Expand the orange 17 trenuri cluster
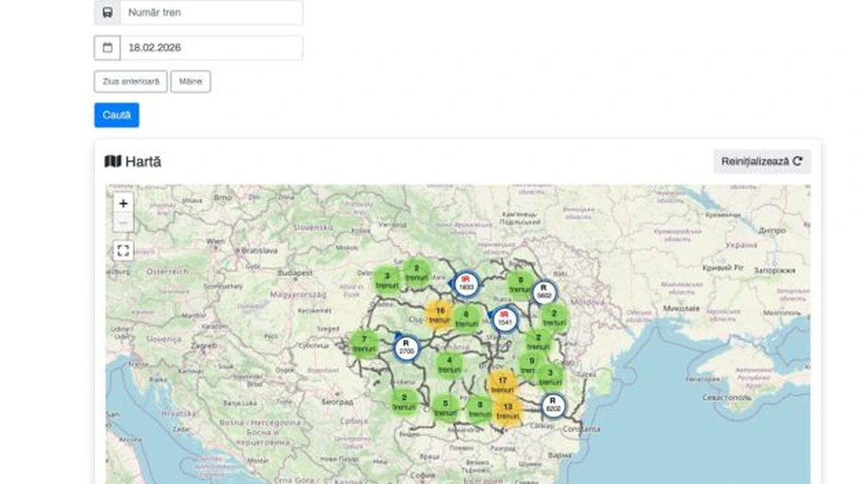This screenshot has height=484, width=861. pyautogui.click(x=502, y=385)
